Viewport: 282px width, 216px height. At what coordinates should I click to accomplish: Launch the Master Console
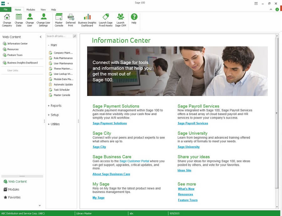(x=58, y=20)
